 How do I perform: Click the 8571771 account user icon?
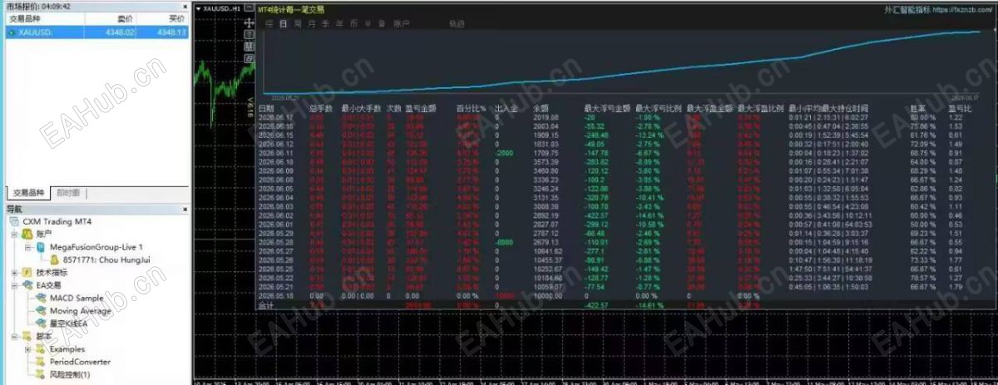click(55, 259)
